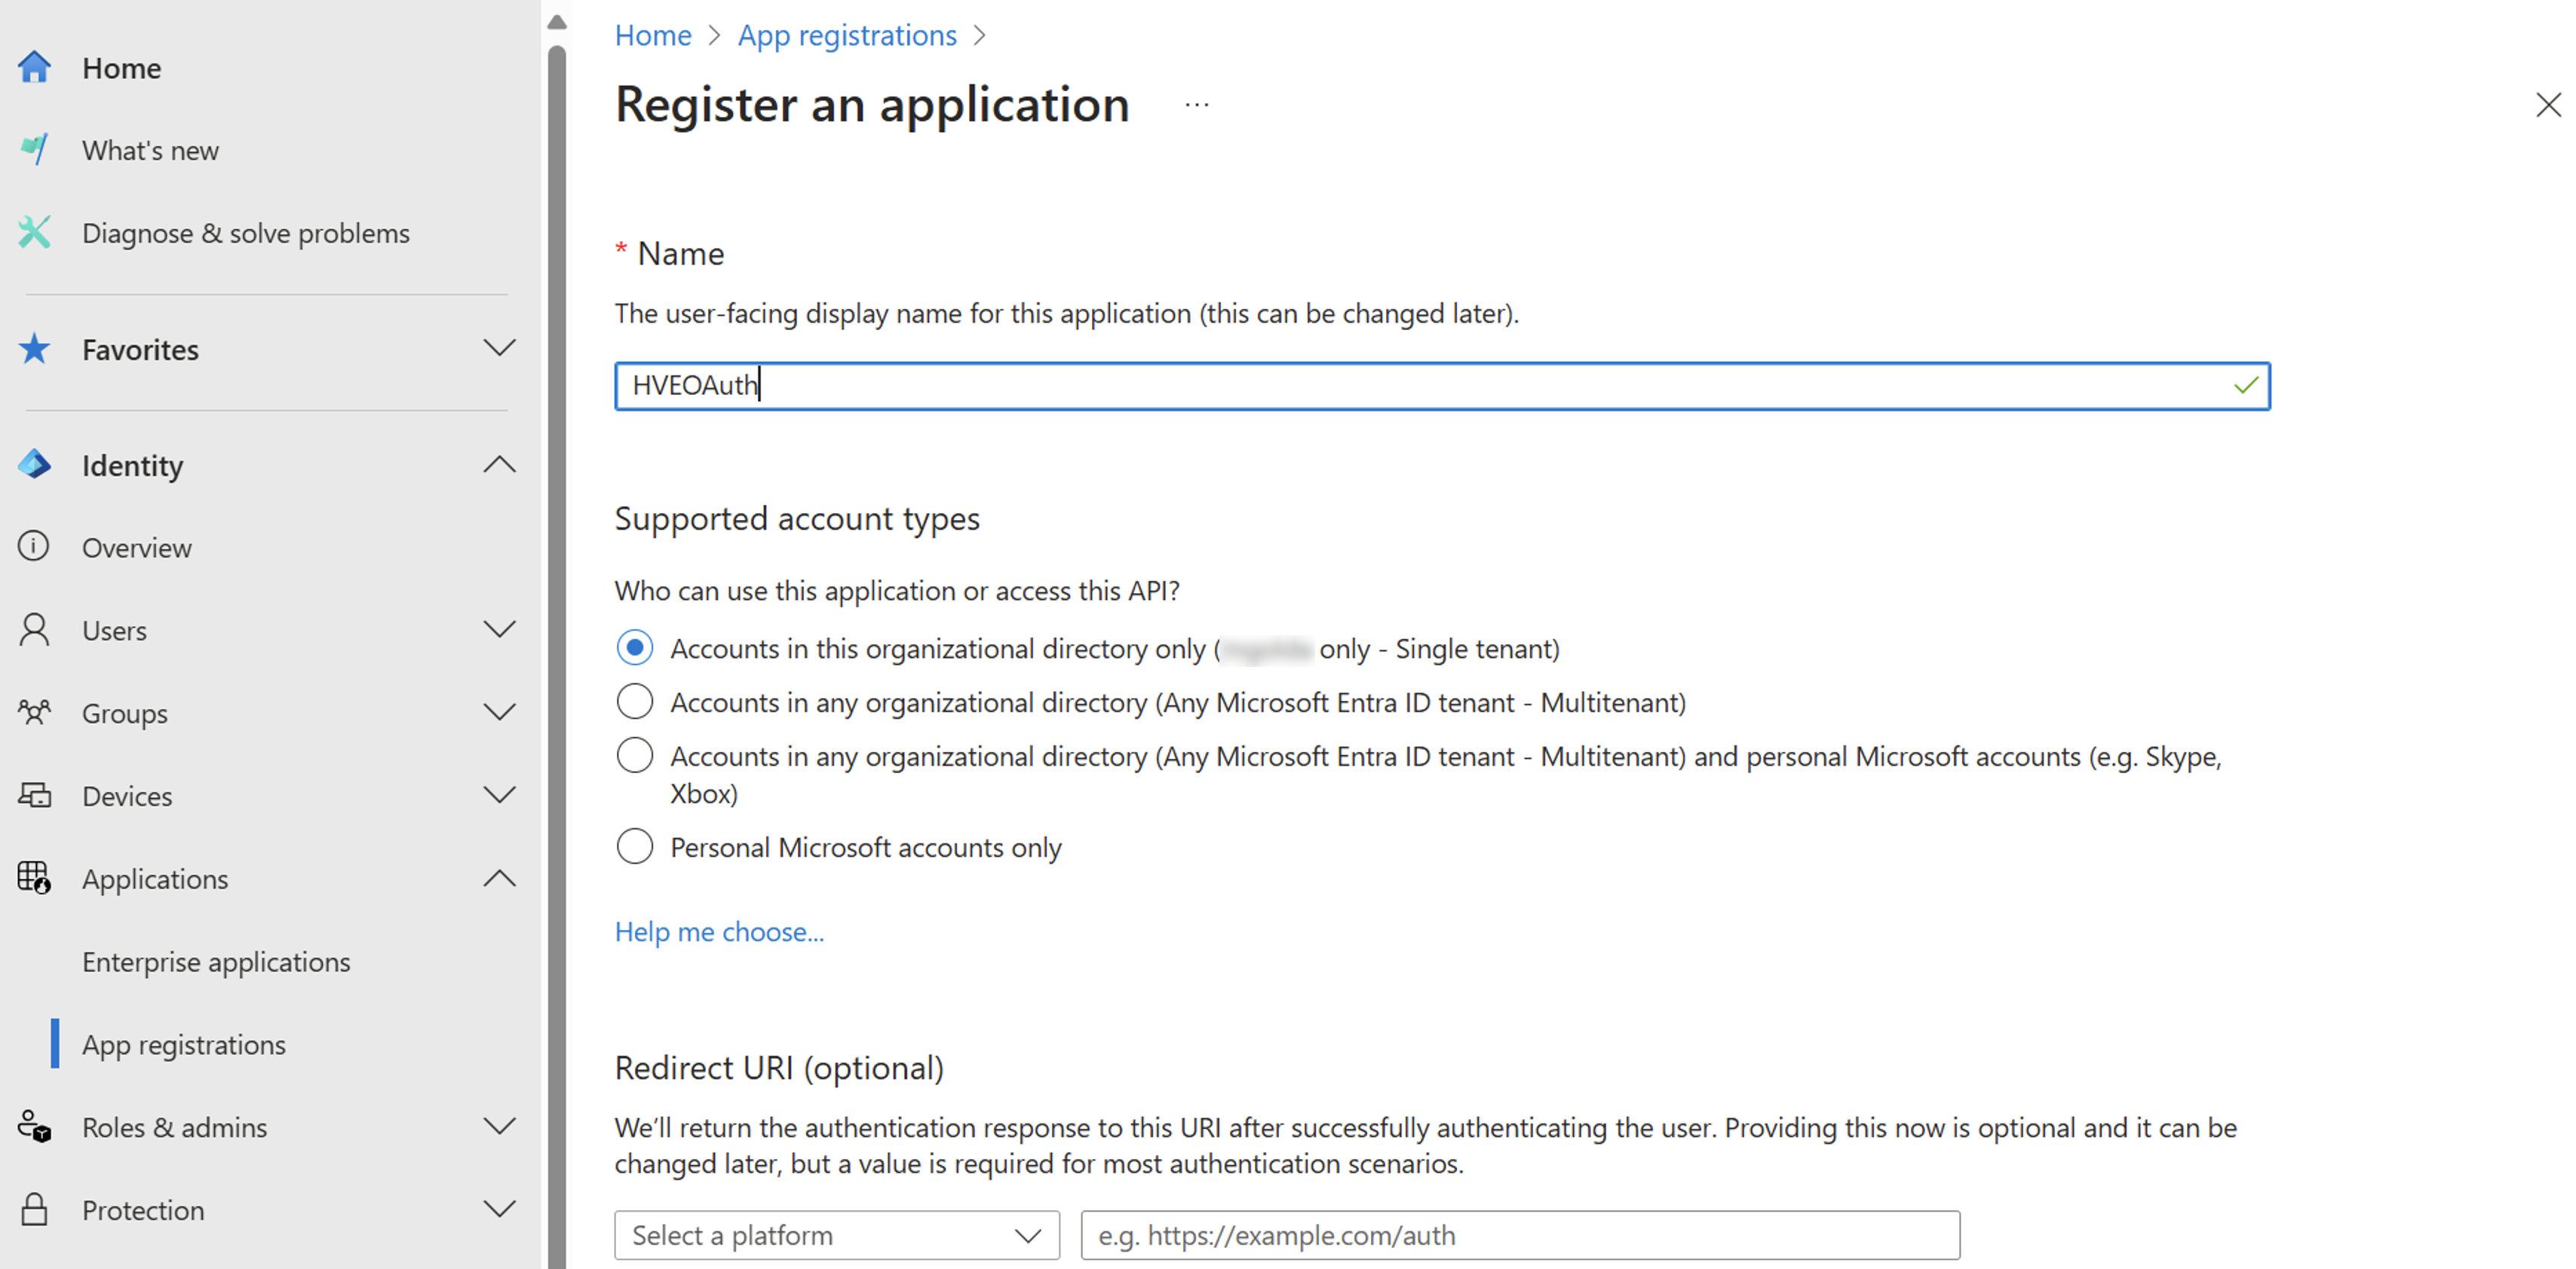This screenshot has width=2576, height=1269.
Task: Click the Supported account types heading
Action: coord(797,518)
